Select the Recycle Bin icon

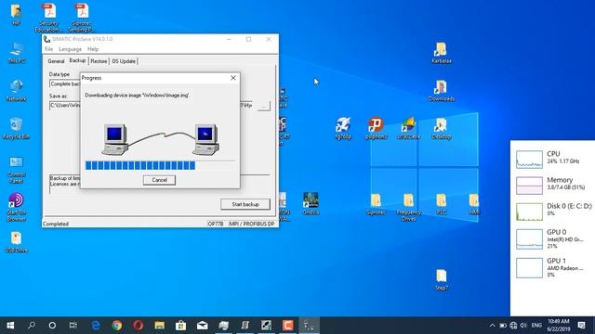coord(16,129)
